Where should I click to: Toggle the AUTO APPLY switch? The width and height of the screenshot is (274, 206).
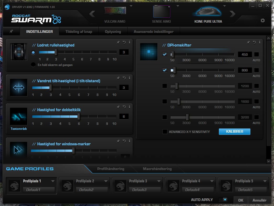click(x=224, y=200)
